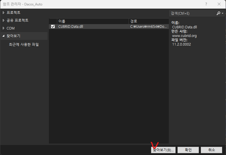Image resolution: width=226 pixels, height=155 pixels.
Task: Expand the COM tree arrow
Action: 3,28
